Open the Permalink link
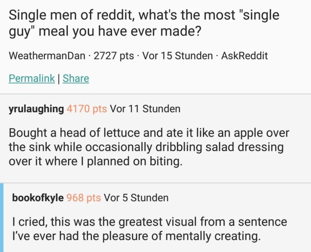 click(32, 78)
